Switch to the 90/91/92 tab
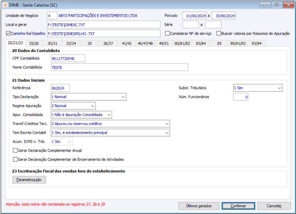This screenshot has width=296, height=214. (238, 43)
